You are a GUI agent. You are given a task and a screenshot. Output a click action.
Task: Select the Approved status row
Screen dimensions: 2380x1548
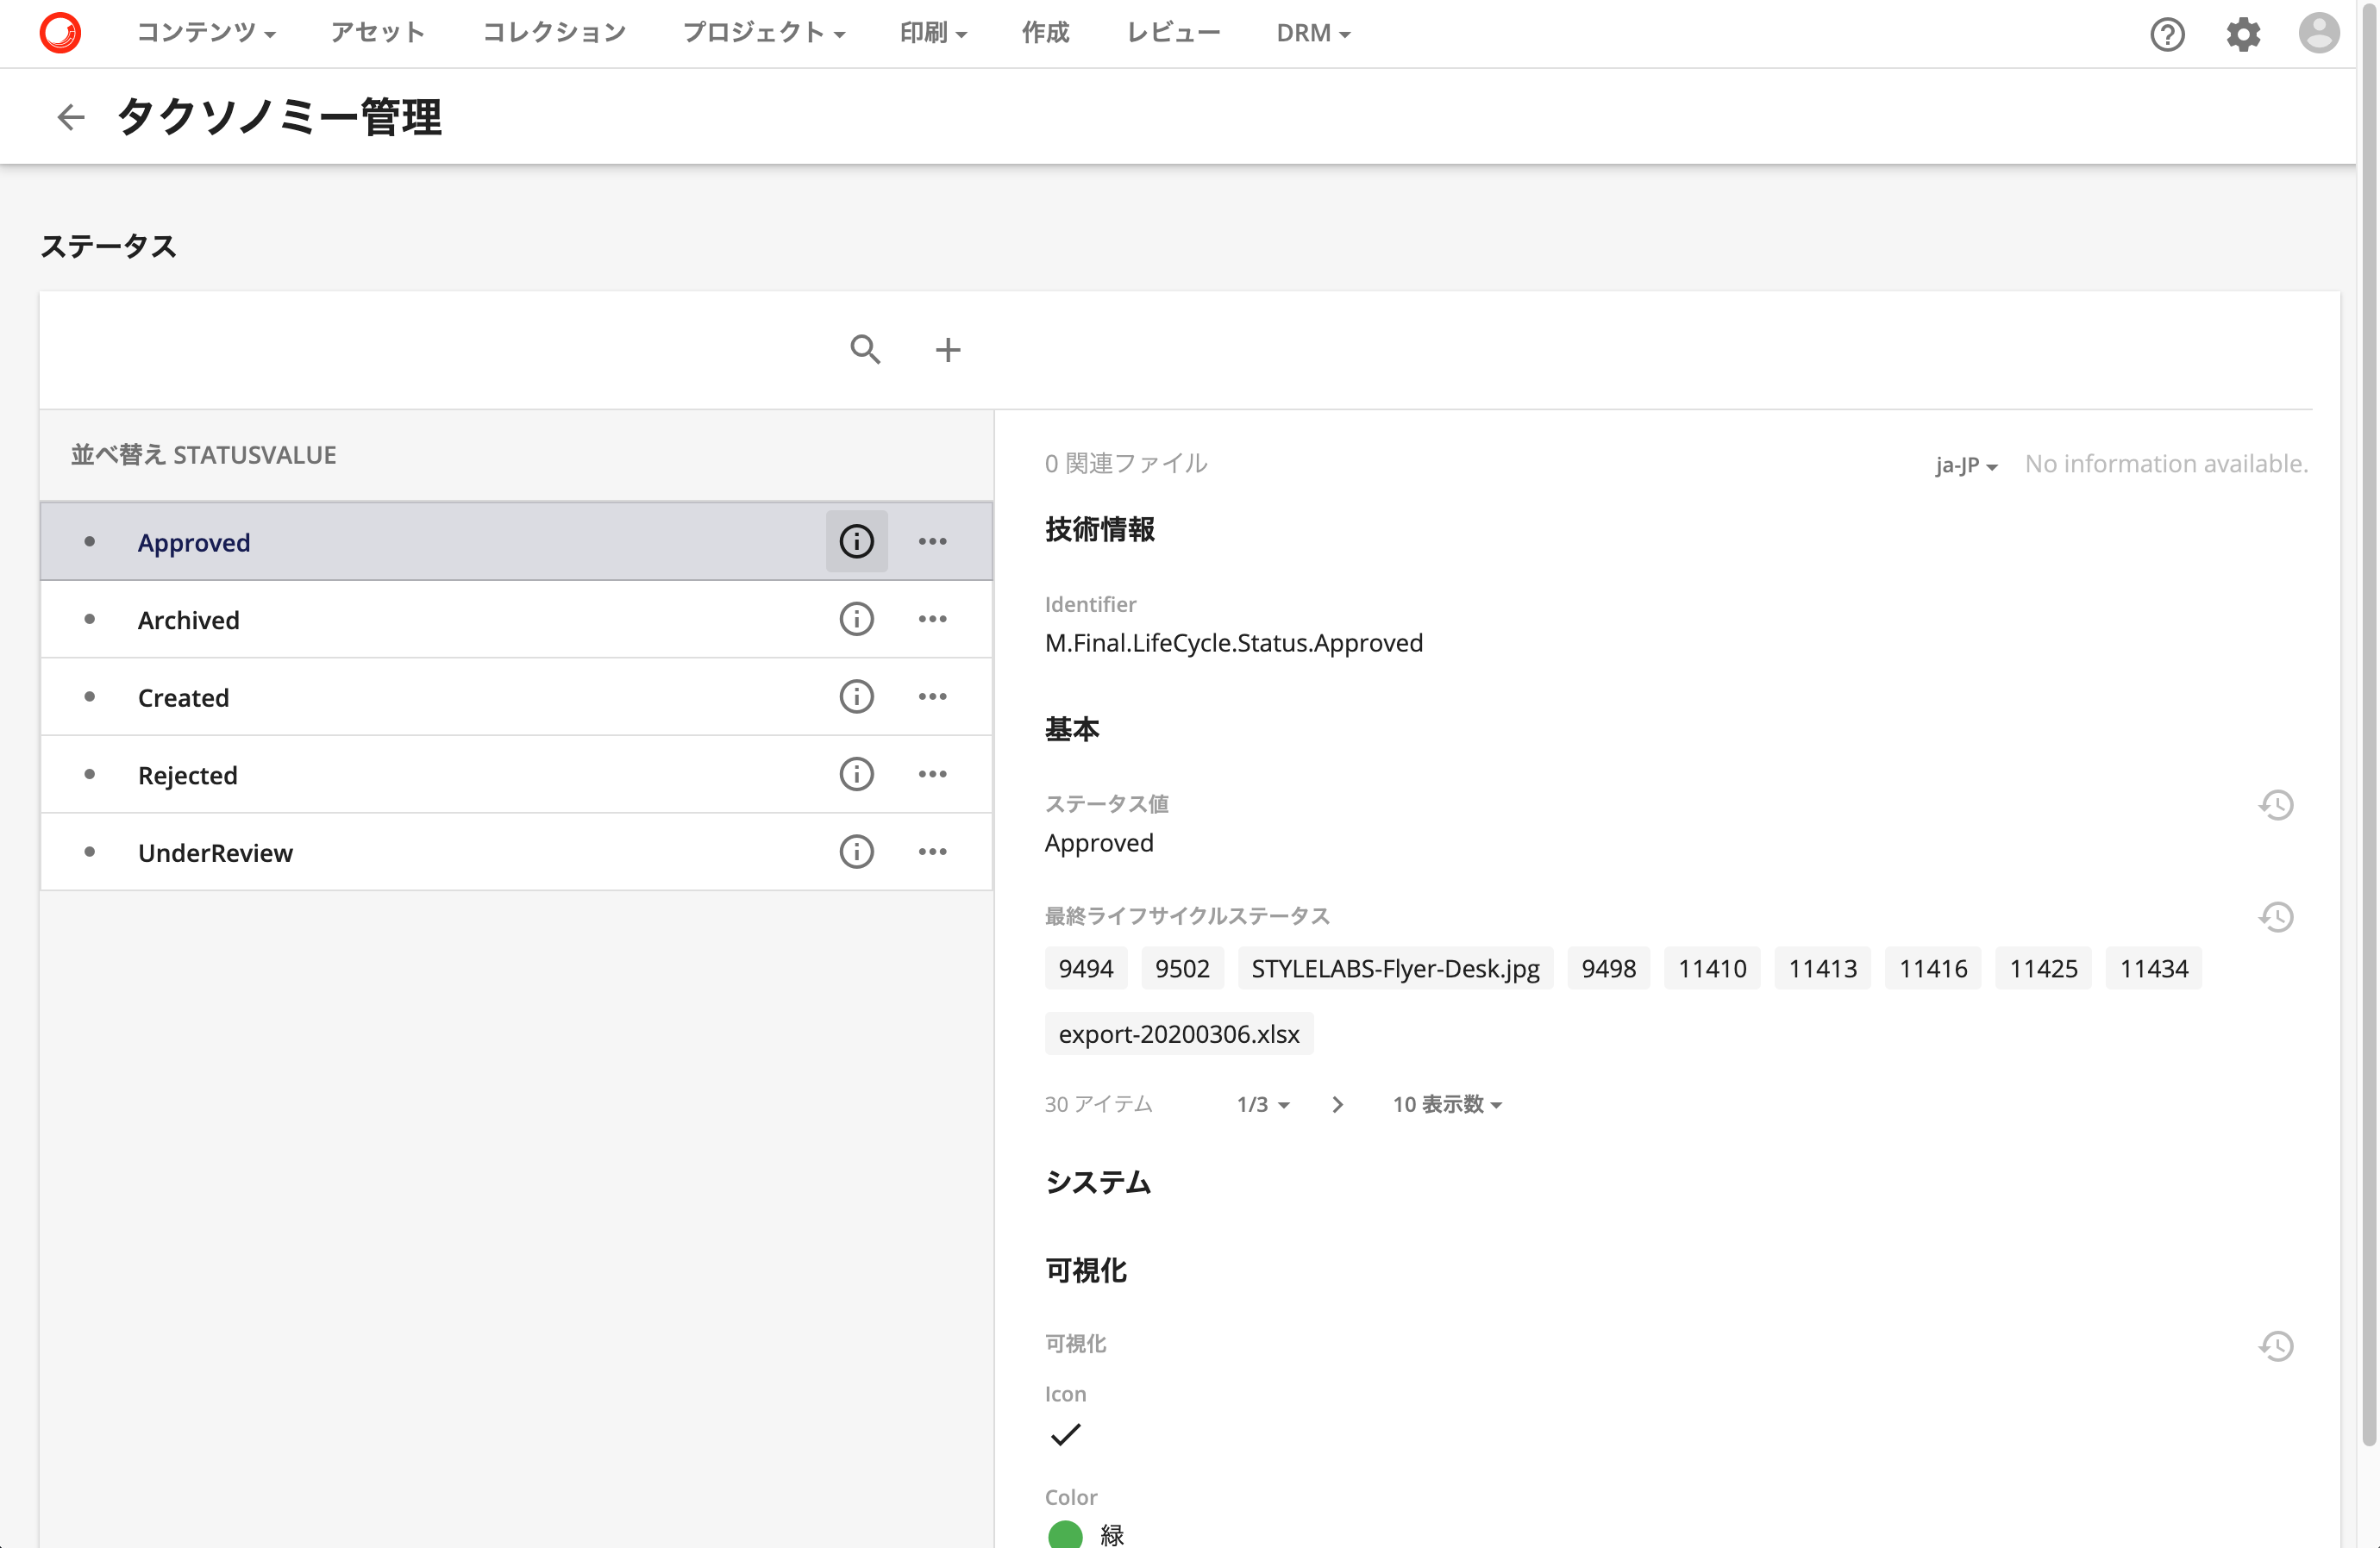[x=516, y=541]
